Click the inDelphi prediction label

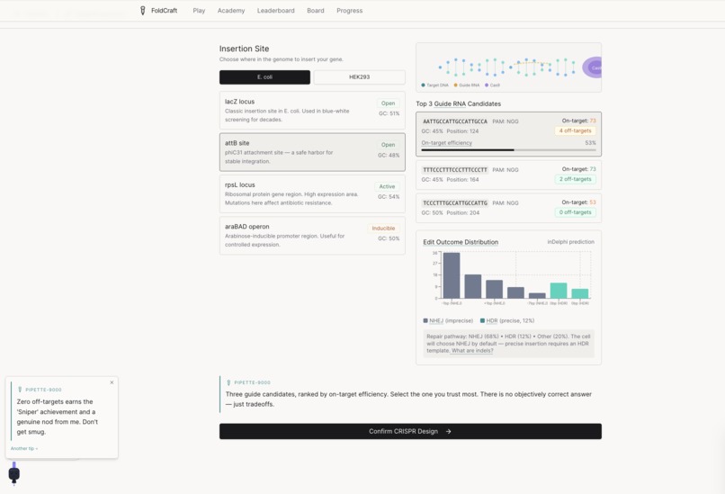coord(570,242)
